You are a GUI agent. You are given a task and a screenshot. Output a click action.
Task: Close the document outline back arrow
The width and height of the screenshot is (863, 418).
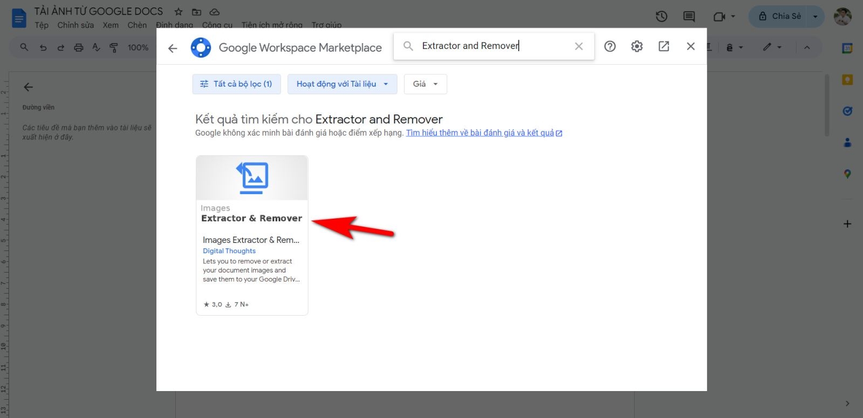[x=29, y=87]
